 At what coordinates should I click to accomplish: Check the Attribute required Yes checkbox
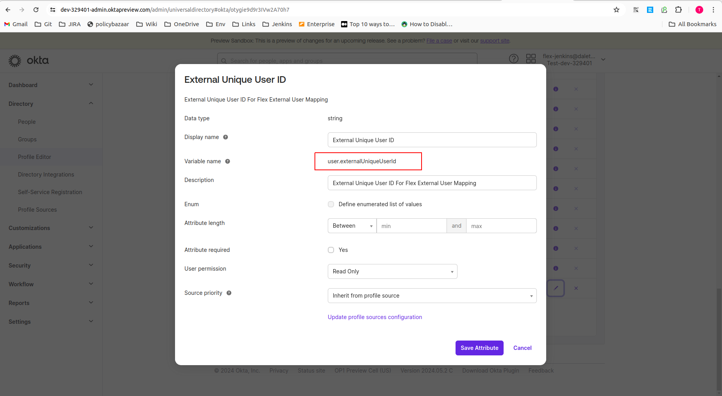click(x=331, y=250)
